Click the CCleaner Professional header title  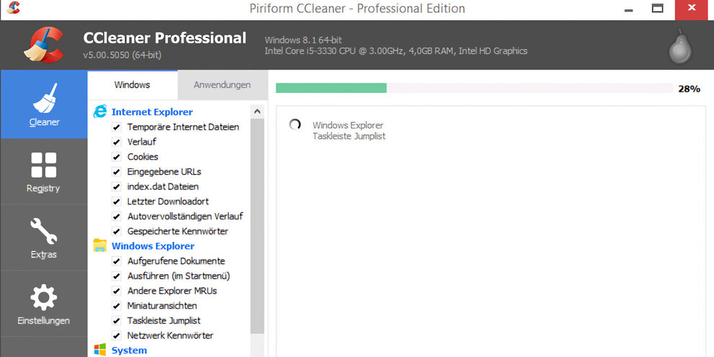click(164, 38)
